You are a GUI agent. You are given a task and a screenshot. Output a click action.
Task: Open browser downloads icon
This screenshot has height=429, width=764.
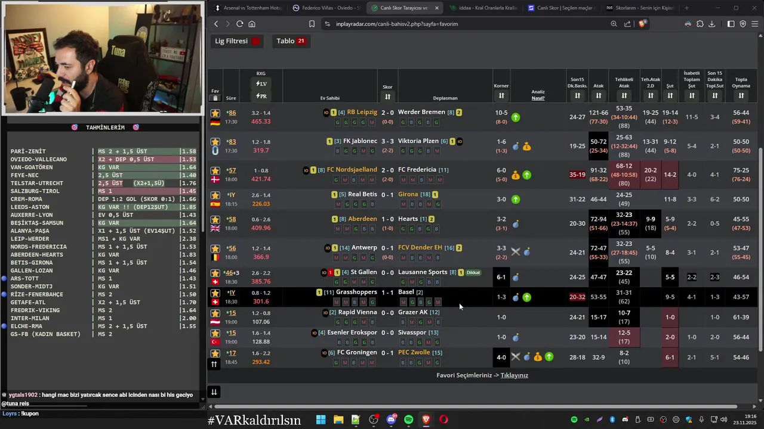coord(711,24)
